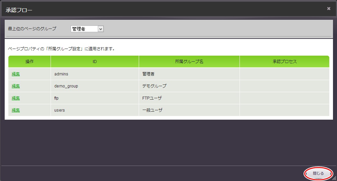Screen dimensions: 337x181
Task: Click the 編集 link for users
Action: pos(16,110)
